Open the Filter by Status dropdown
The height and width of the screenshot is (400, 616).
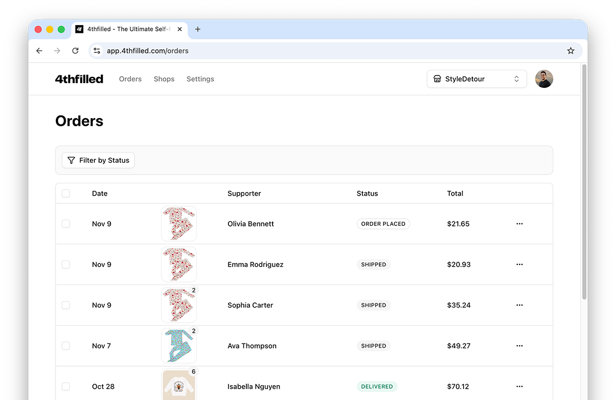point(98,160)
